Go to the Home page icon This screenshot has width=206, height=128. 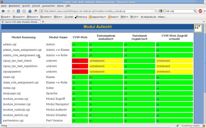coord(30,11)
